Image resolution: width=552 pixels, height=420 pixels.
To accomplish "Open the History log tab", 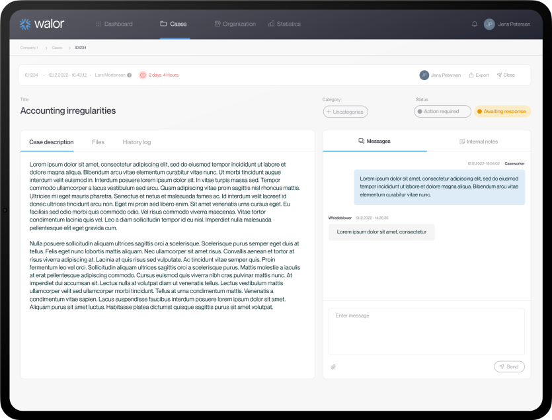I will (137, 142).
